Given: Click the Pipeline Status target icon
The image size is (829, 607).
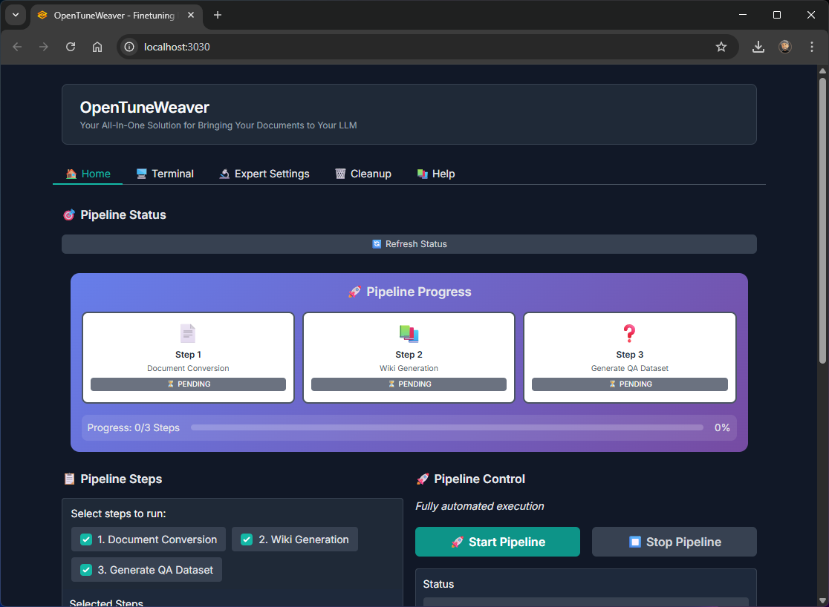Looking at the screenshot, I should point(69,215).
